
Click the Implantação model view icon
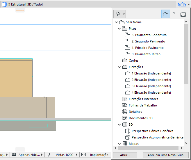pos(83,155)
